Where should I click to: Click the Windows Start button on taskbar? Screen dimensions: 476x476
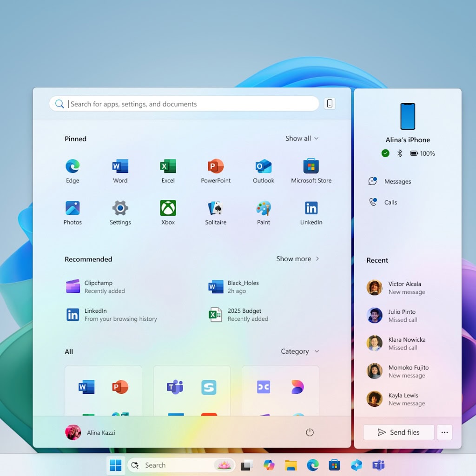point(116,465)
